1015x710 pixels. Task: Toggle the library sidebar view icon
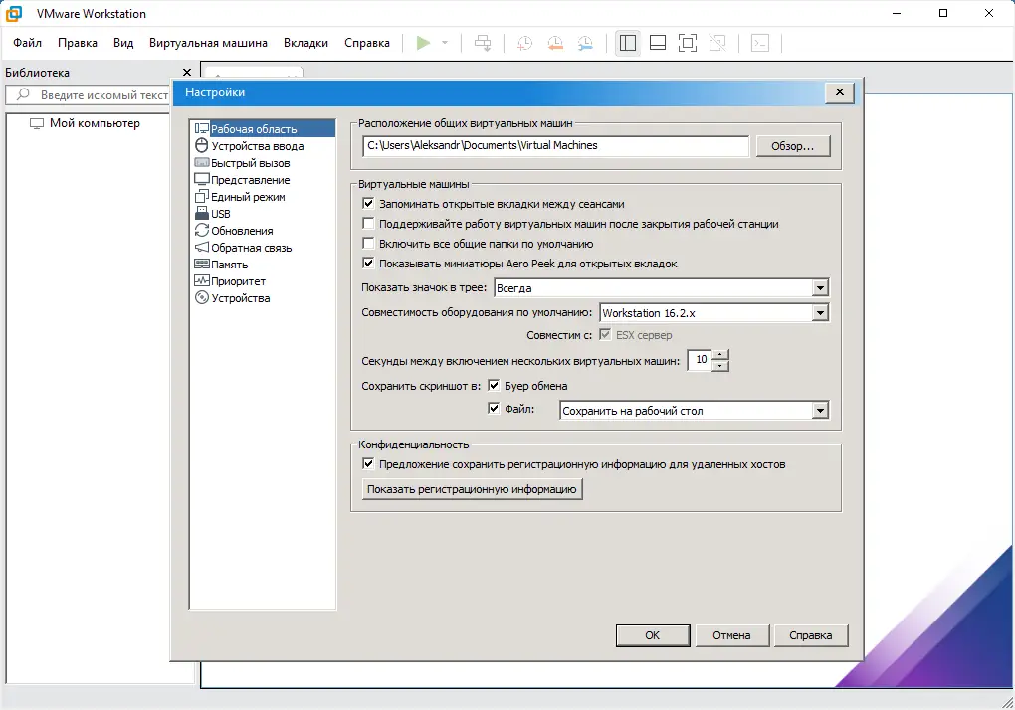628,43
